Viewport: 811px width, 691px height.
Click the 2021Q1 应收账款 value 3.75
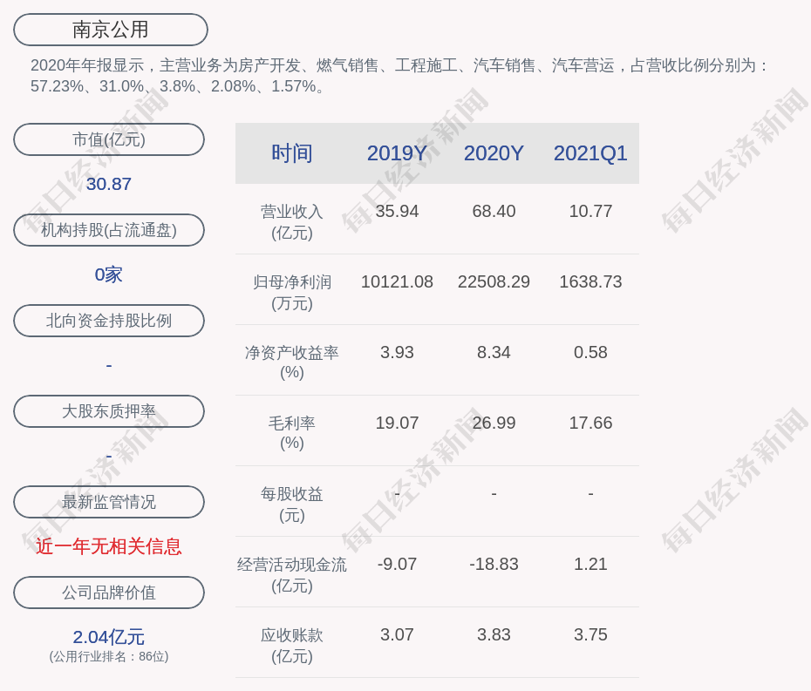click(590, 634)
